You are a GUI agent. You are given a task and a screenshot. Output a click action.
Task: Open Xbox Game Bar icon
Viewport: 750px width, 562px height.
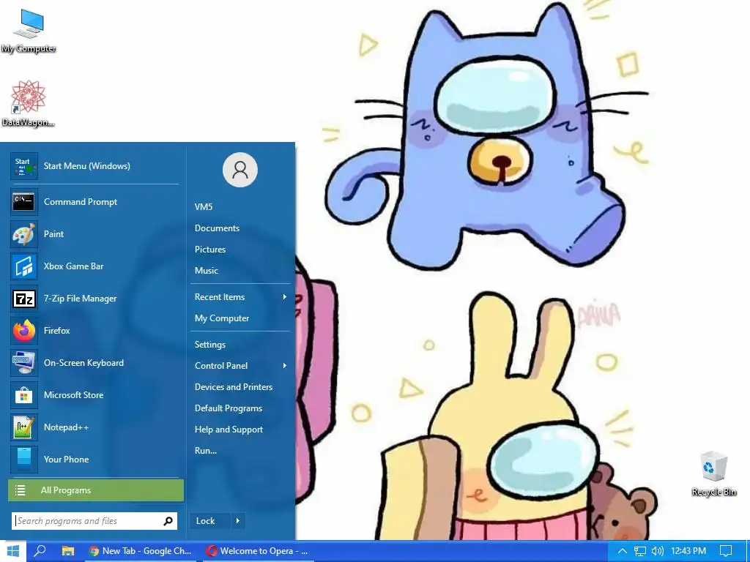[x=24, y=266]
